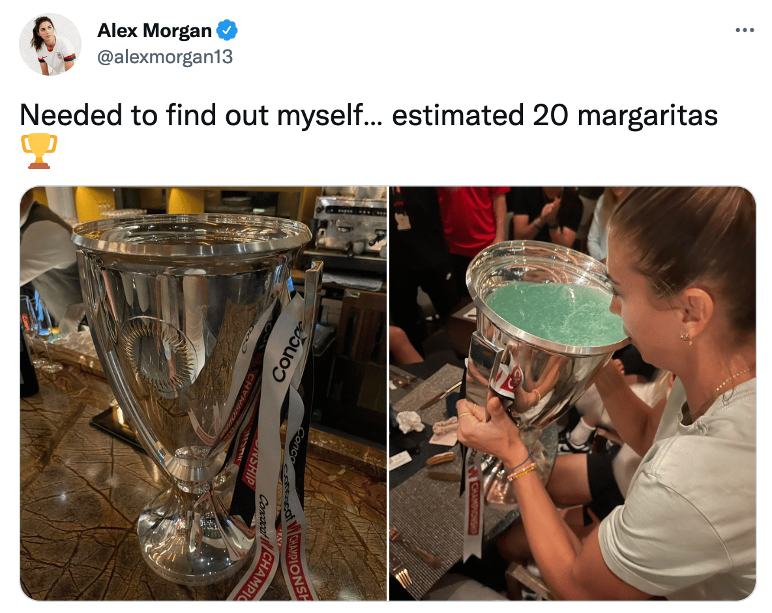The image size is (772, 613).
Task: Click the espresso machine behind the trophy
Action: tap(349, 226)
